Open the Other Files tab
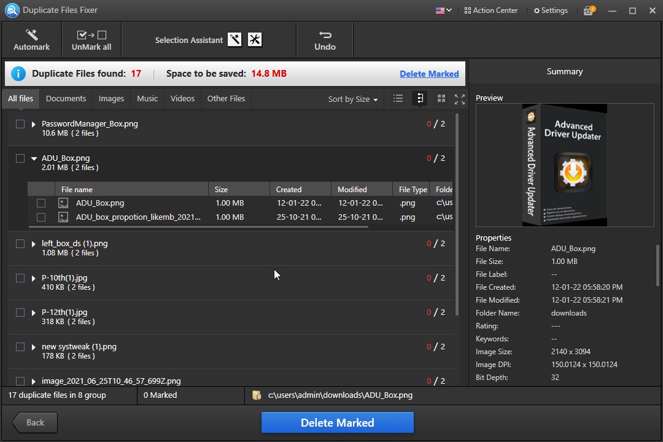This screenshot has width=663, height=442. click(226, 98)
